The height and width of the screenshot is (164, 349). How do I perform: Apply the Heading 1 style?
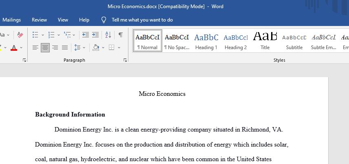206,41
